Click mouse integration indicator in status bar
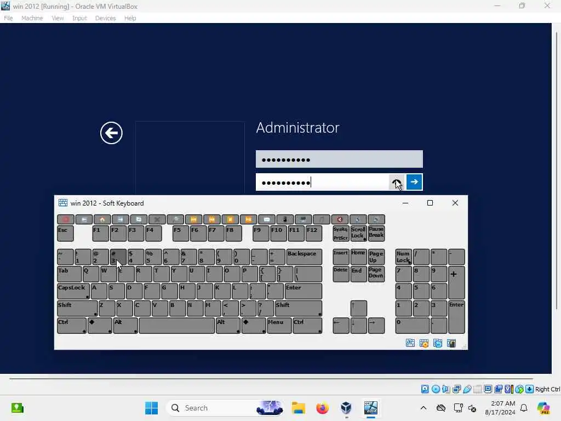Image resolution: width=561 pixels, height=421 pixels. 519,389
